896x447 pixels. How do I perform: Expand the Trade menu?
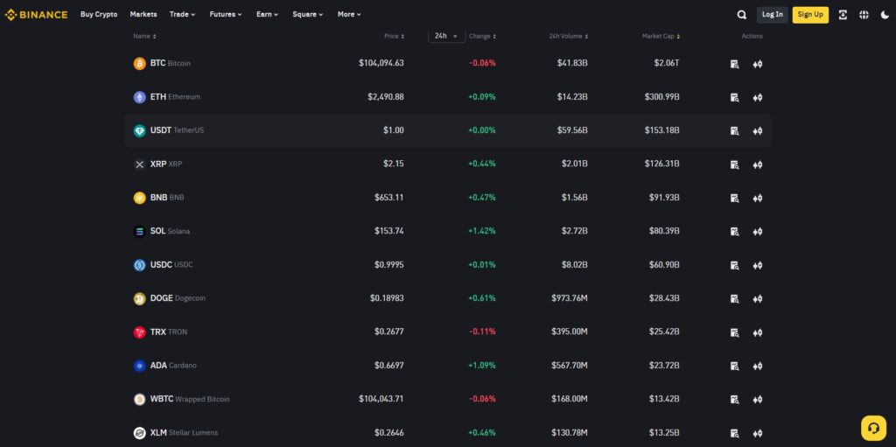pyautogui.click(x=182, y=14)
